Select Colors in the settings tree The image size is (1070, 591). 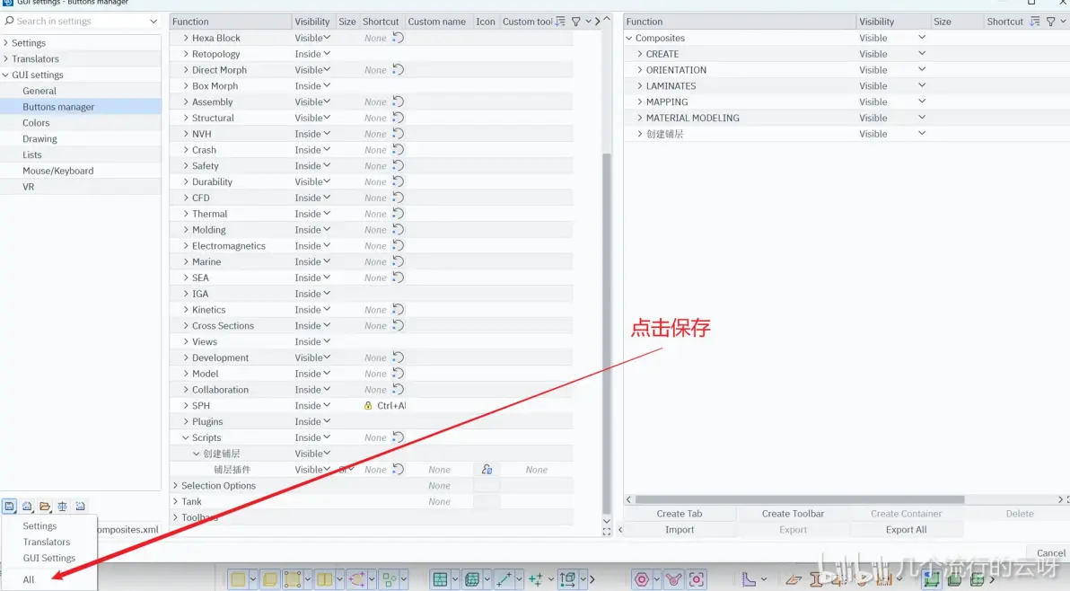[36, 123]
